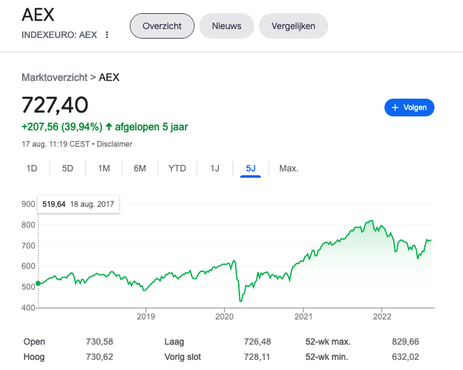
Task: Click the plus Volgen follow button
Action: (409, 107)
